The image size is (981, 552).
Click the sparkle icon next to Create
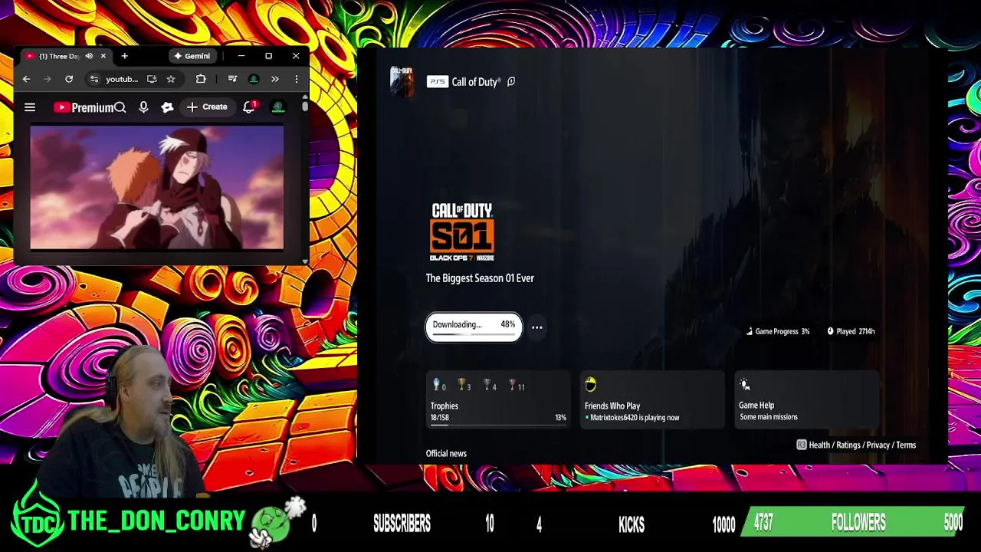pyautogui.click(x=167, y=107)
